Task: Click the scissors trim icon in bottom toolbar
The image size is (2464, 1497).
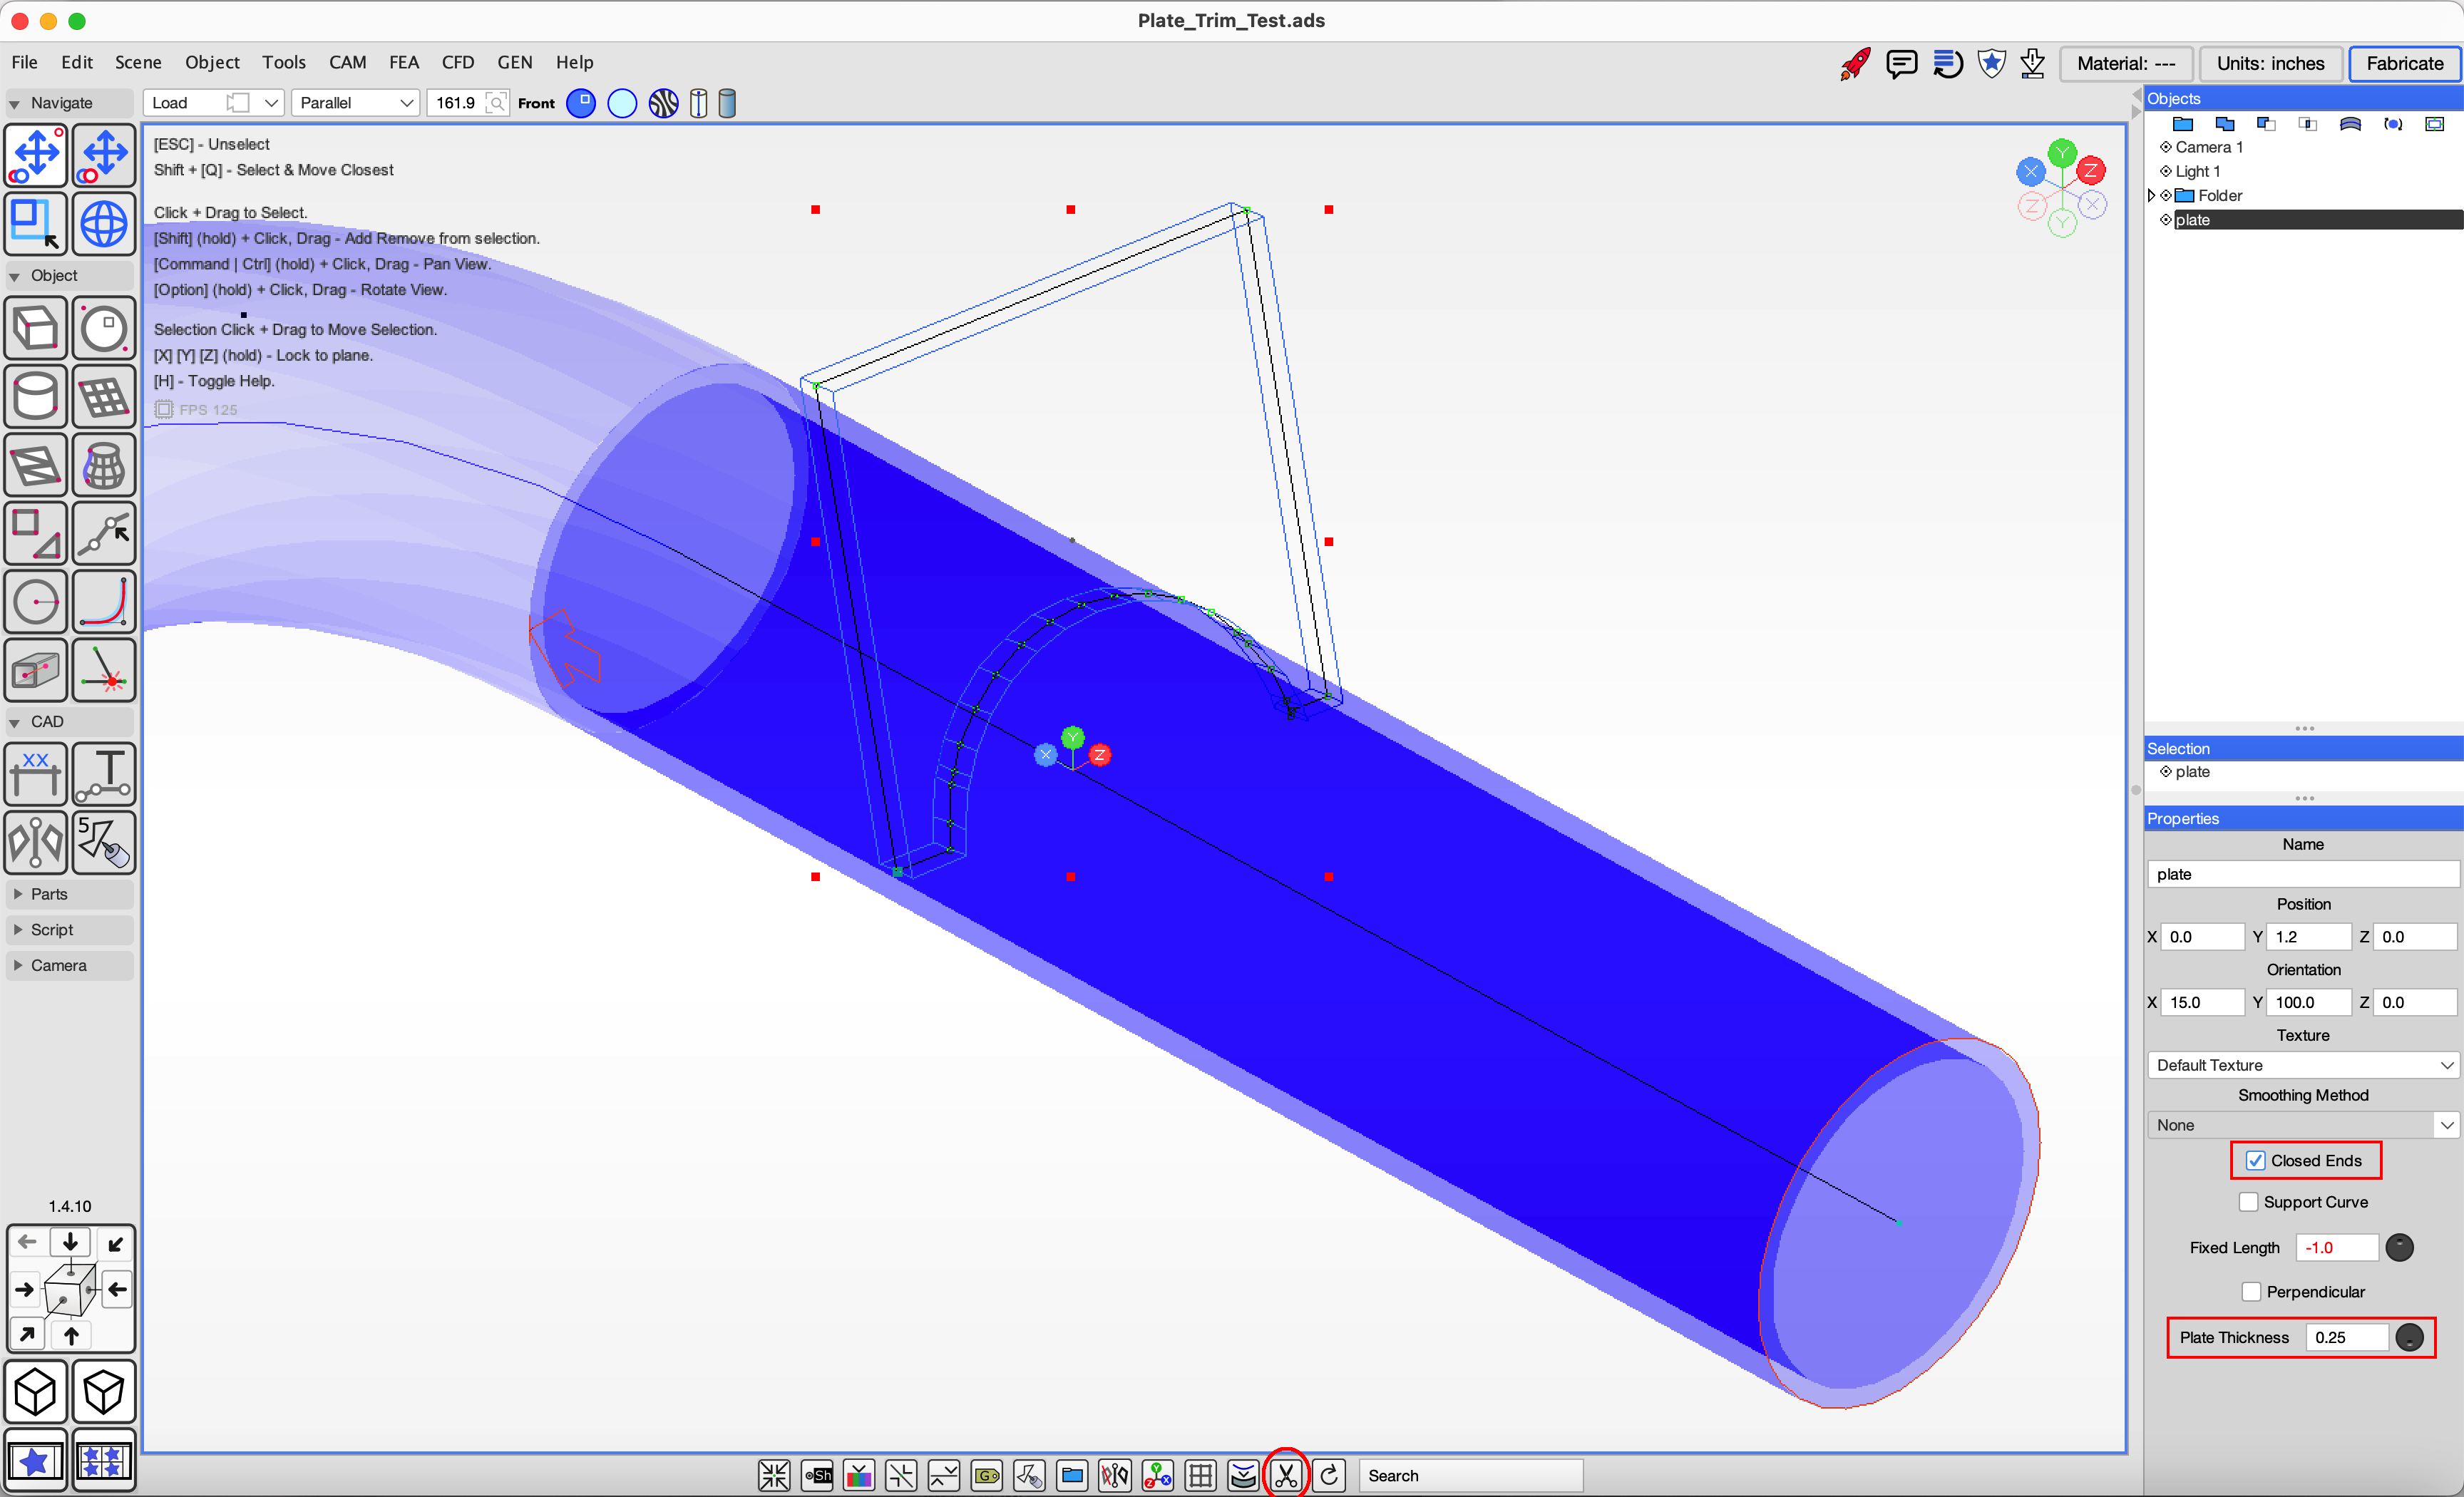Action: coord(1285,1475)
